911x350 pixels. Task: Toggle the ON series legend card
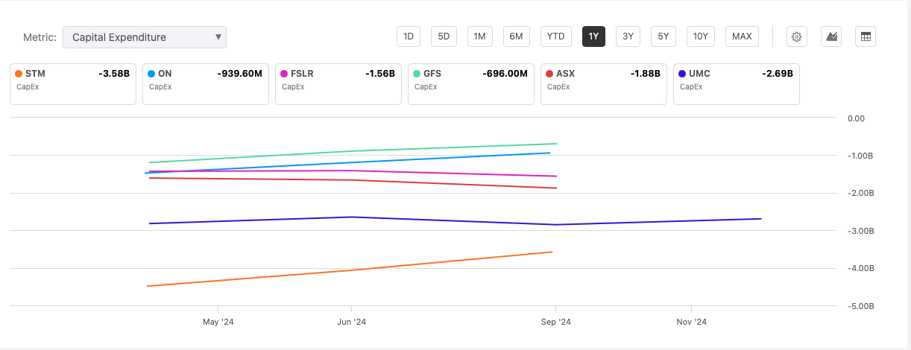click(206, 83)
